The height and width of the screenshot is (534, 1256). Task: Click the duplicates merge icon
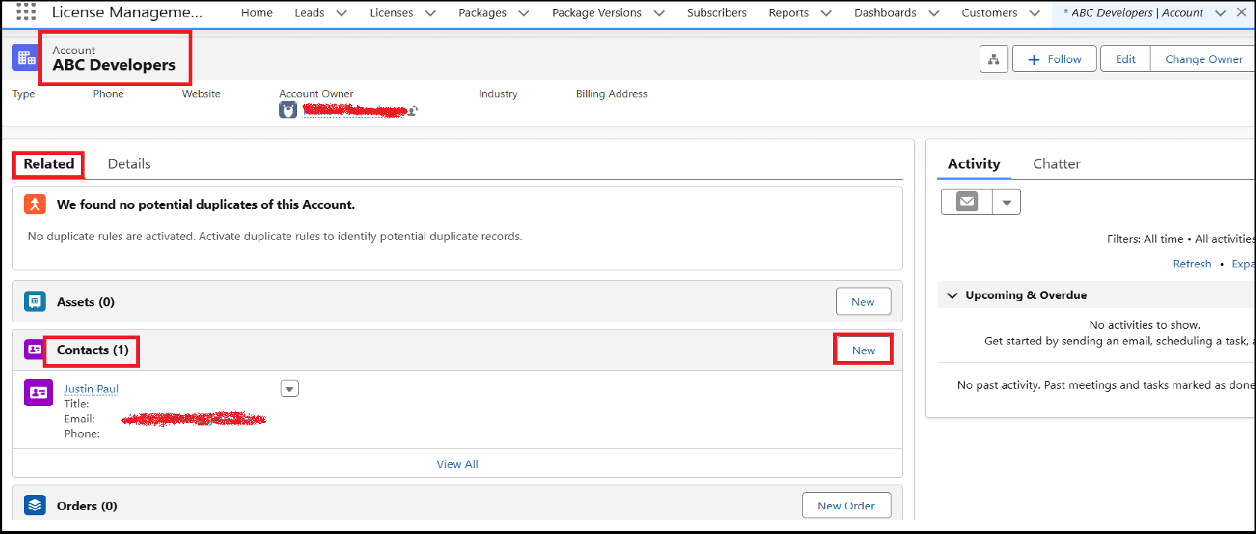tap(34, 204)
